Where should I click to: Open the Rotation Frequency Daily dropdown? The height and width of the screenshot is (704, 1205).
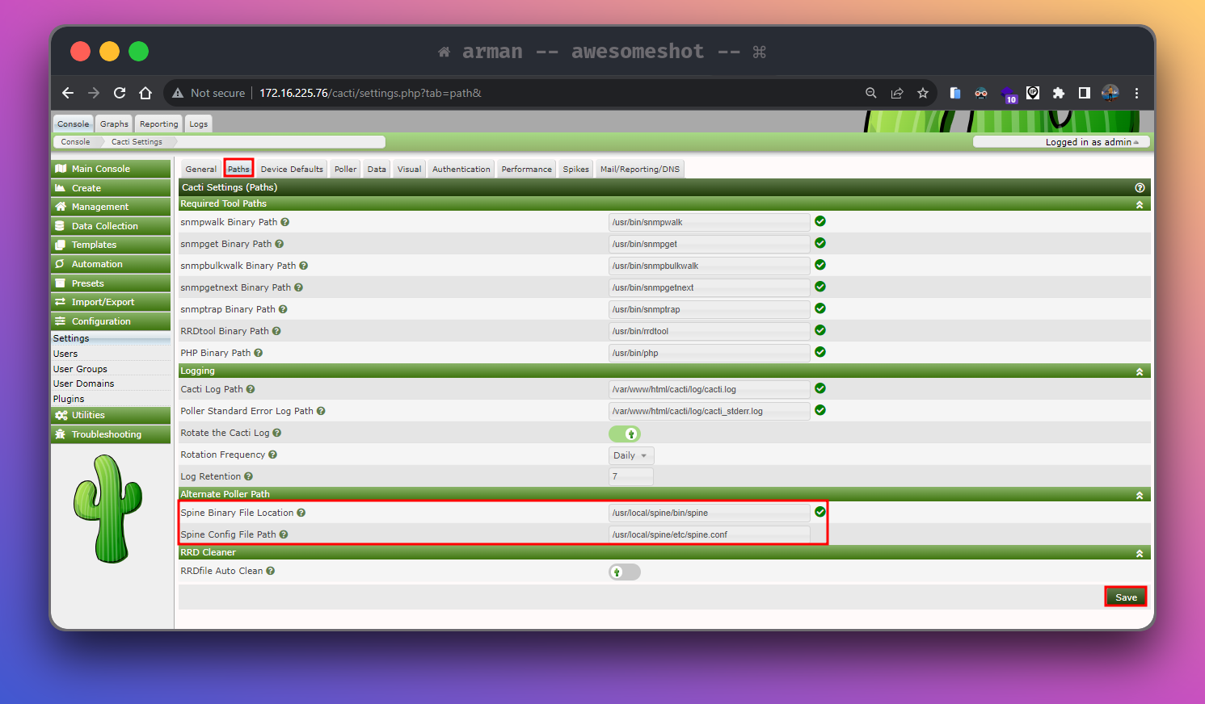630,455
